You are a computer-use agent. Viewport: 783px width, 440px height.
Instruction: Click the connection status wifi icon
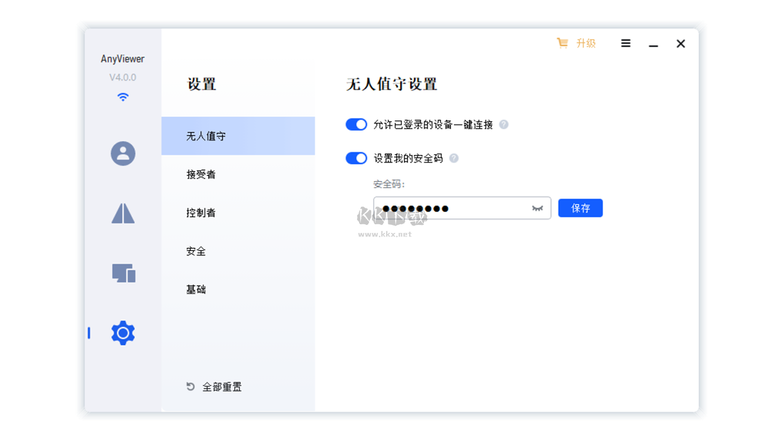point(122,97)
